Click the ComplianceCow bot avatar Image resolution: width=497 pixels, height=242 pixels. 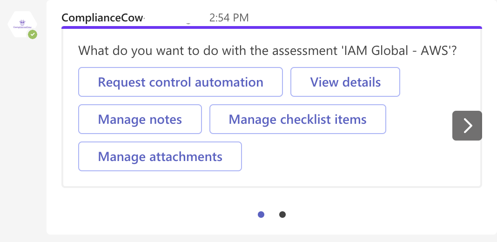click(22, 25)
